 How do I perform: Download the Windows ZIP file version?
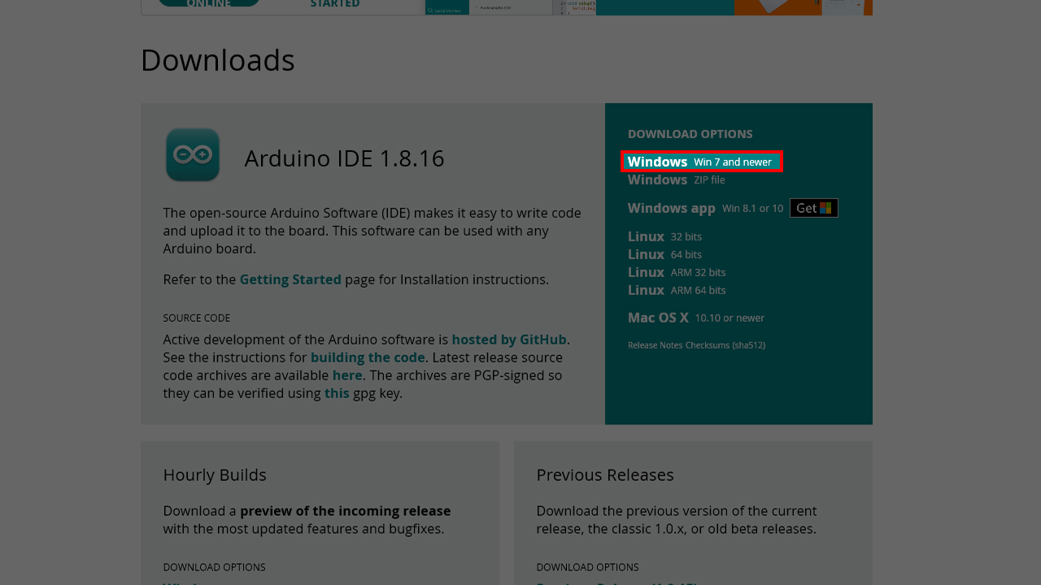point(676,180)
